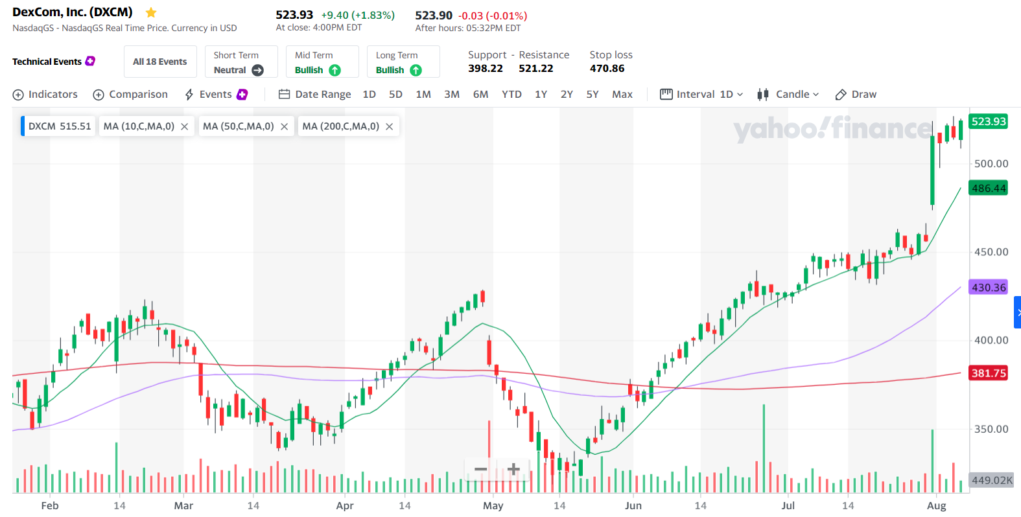Viewport: 1021px width, 517px height.
Task: Open the Long Term Bullish card
Action: pos(403,62)
